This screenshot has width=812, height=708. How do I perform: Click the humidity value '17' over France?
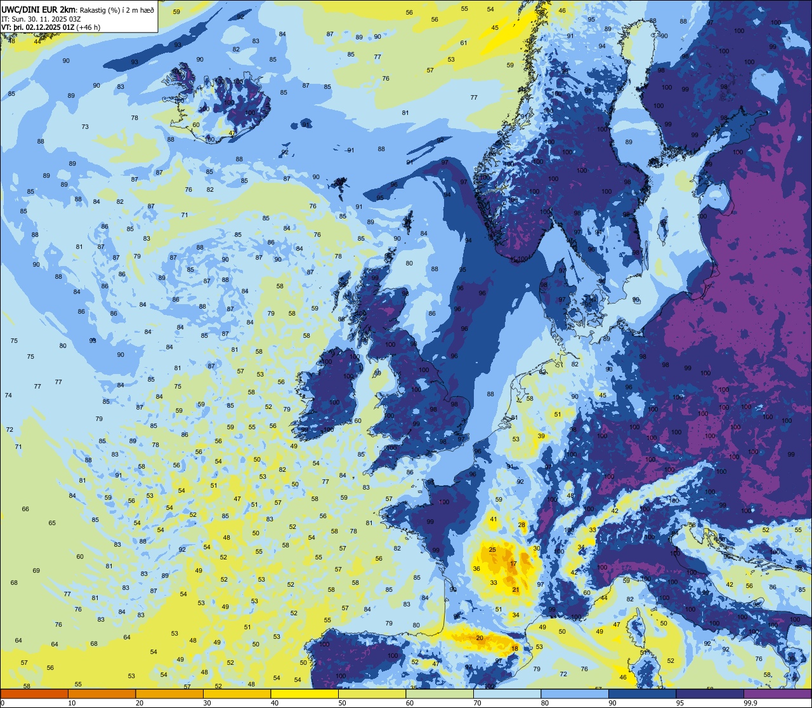513,563
